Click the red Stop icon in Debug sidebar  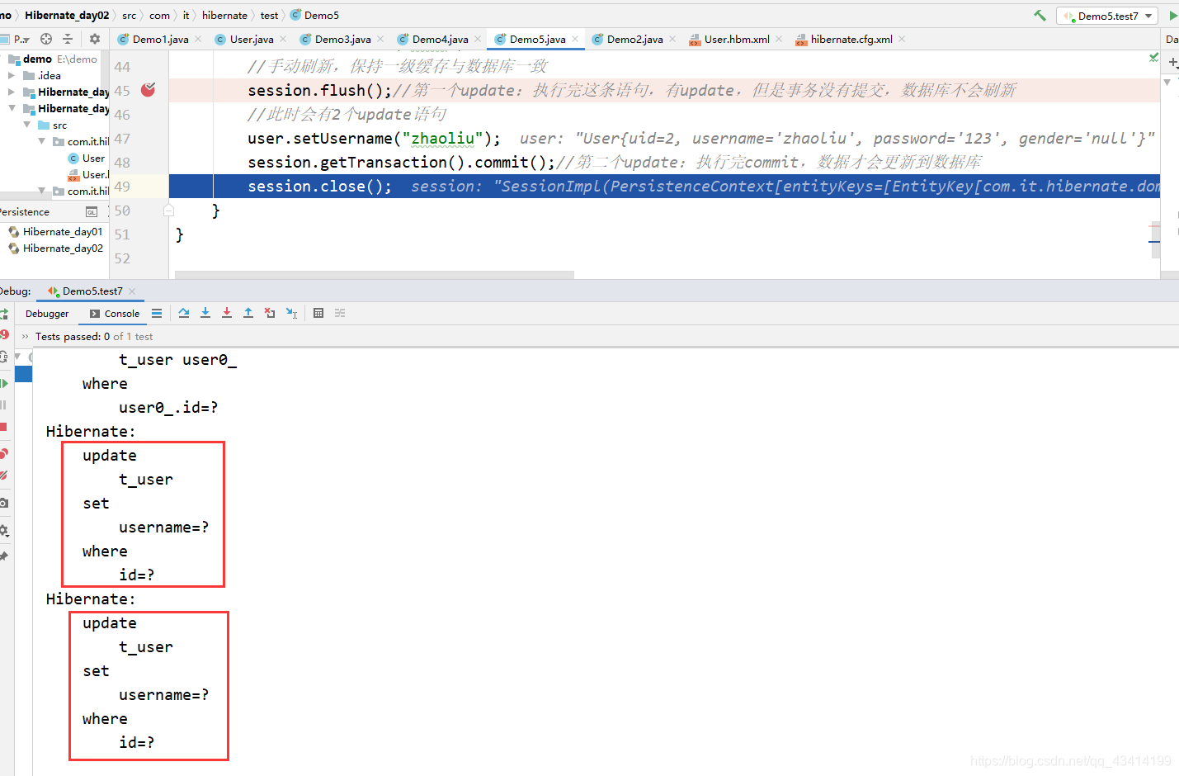[x=4, y=427]
